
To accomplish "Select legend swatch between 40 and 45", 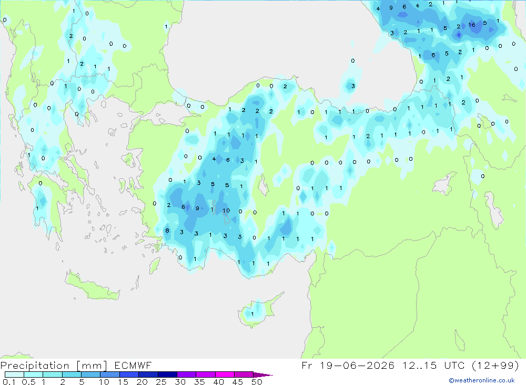I will [x=225, y=374].
